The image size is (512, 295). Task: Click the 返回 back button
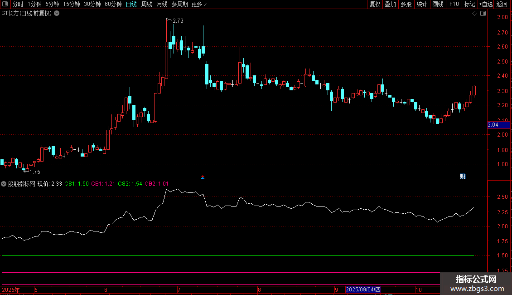(x=502, y=4)
